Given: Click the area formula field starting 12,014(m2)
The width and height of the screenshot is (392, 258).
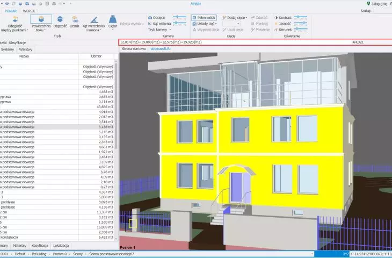Looking at the screenshot, I should coord(236,42).
